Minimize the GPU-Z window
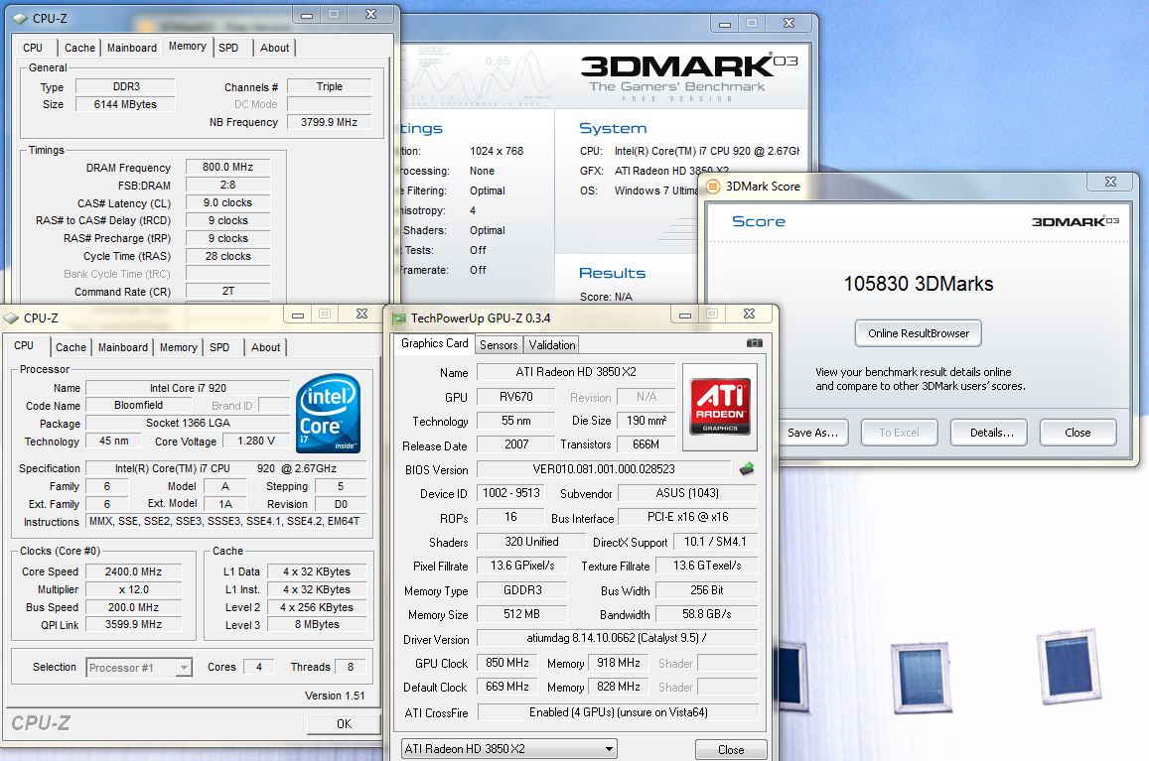 pos(685,315)
